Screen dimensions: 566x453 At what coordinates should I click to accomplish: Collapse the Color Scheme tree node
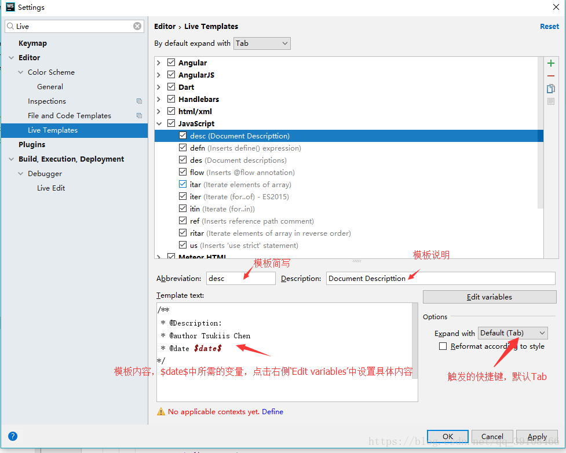coord(21,72)
